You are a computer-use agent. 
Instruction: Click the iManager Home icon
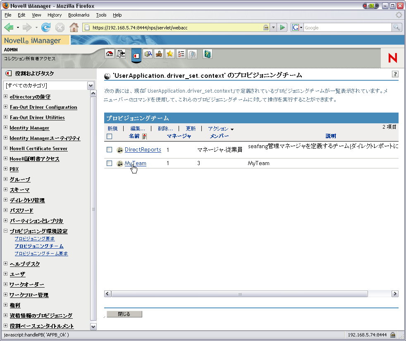pyautogui.click(x=110, y=54)
